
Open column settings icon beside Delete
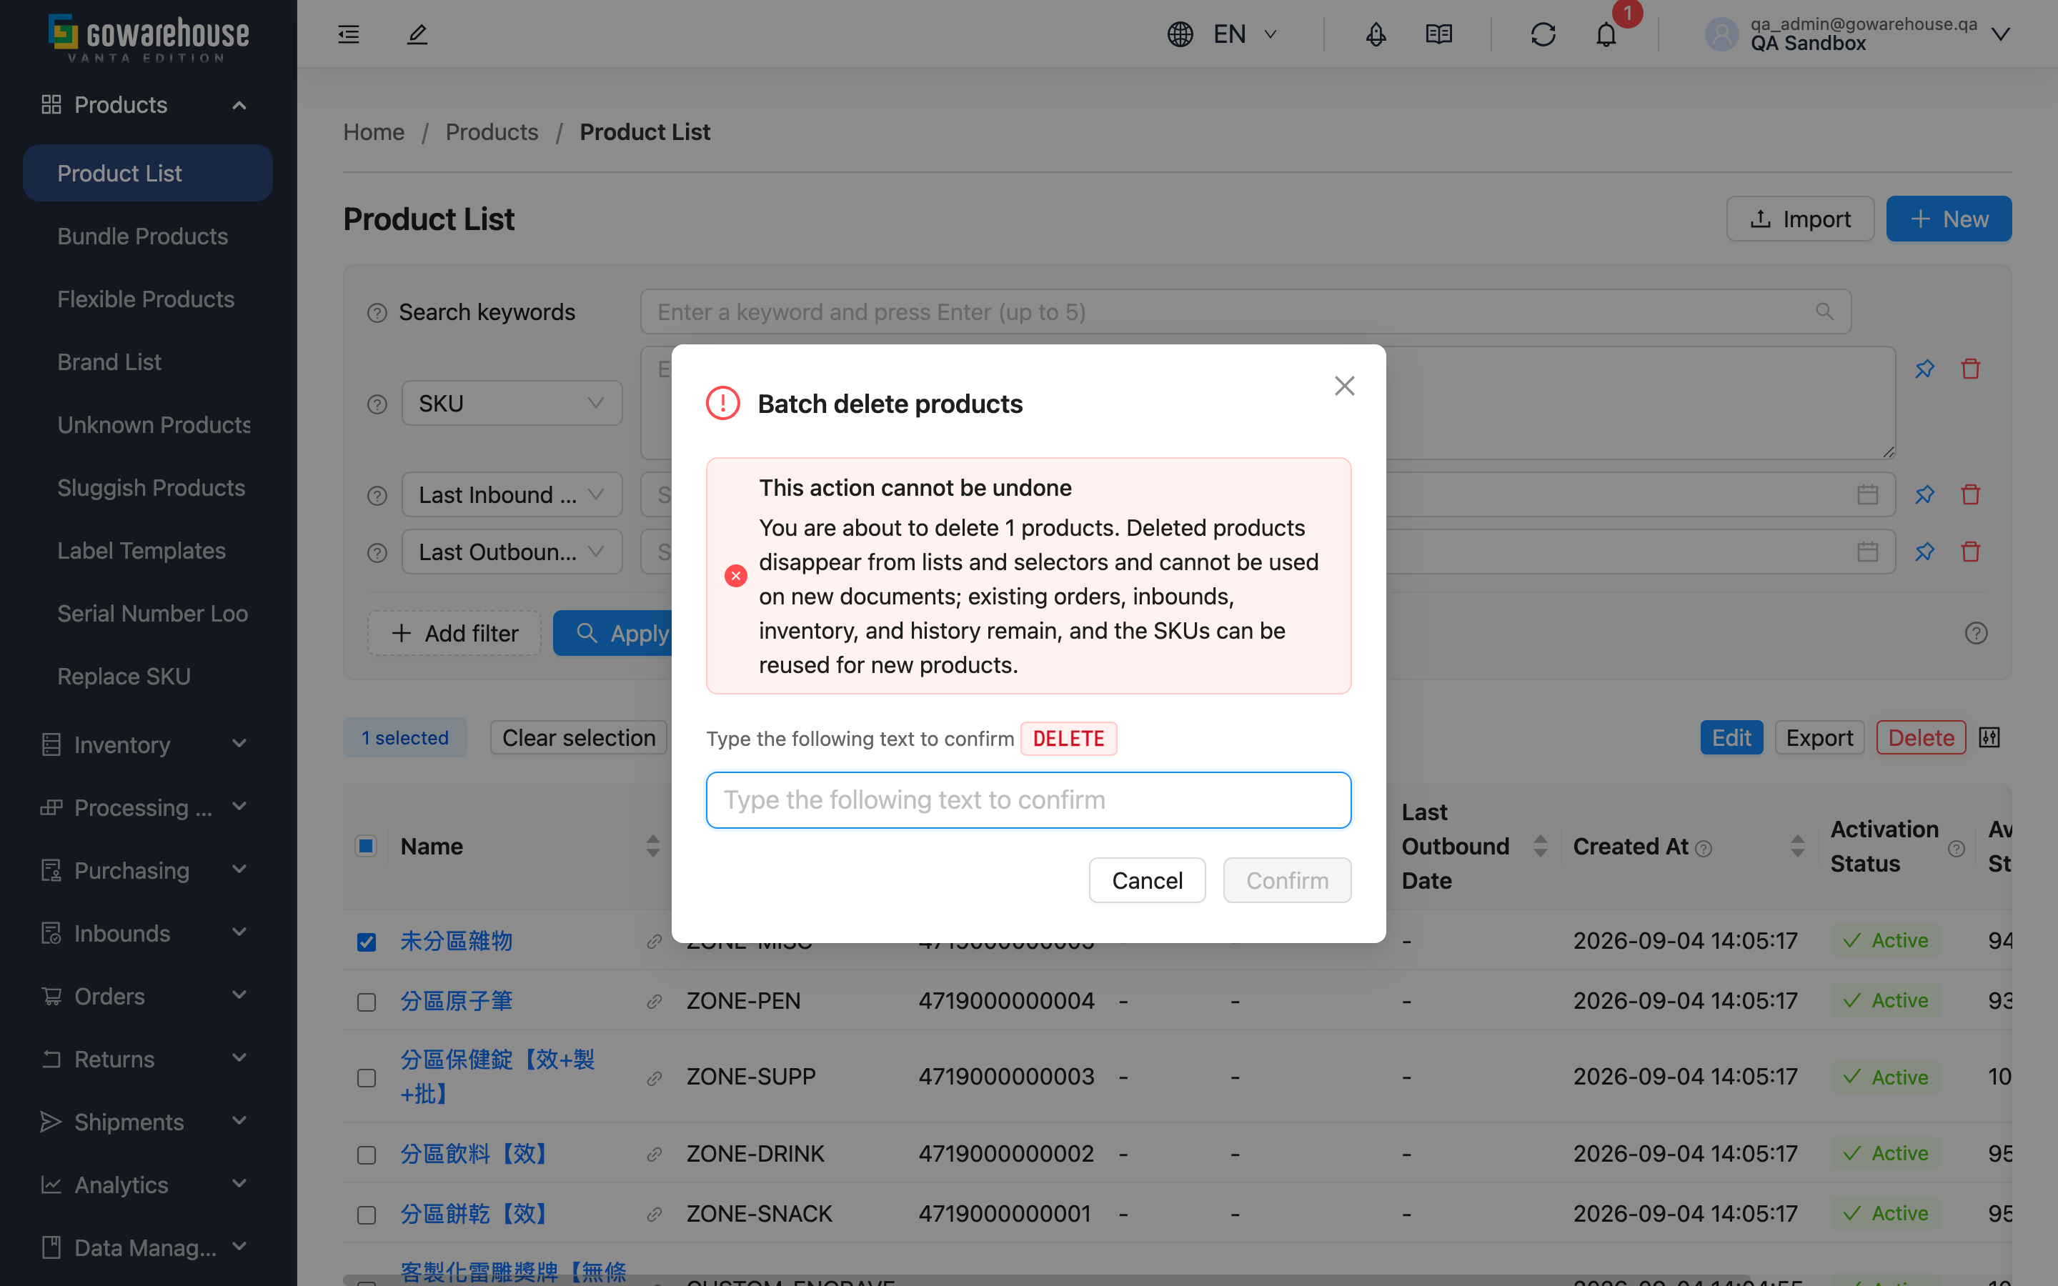point(1989,737)
